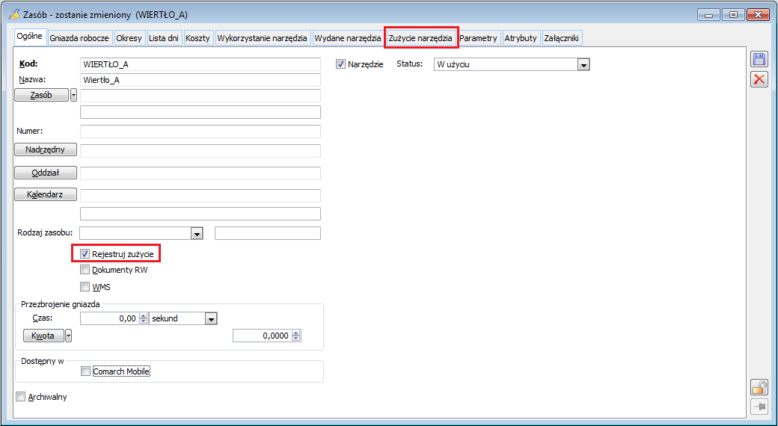
Task: Expand the Rodzaj zasobu combo box
Action: click(x=197, y=233)
